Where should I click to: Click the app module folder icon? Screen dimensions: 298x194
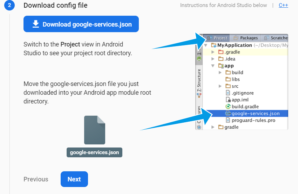click(x=221, y=66)
